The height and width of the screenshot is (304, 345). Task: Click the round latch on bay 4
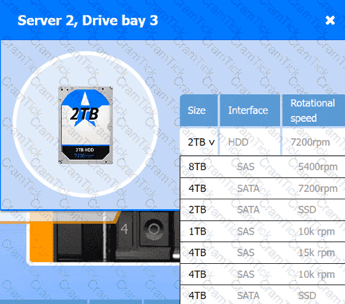point(154,229)
